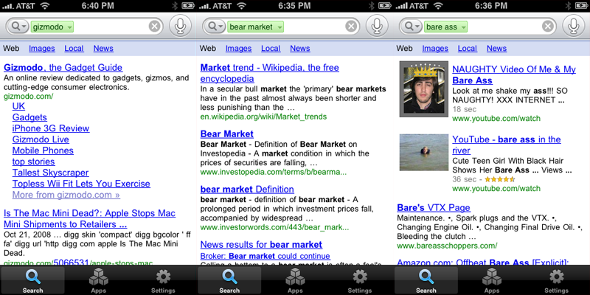
Task: Open Investopedia 'Bear Market' result
Action: click(x=227, y=134)
